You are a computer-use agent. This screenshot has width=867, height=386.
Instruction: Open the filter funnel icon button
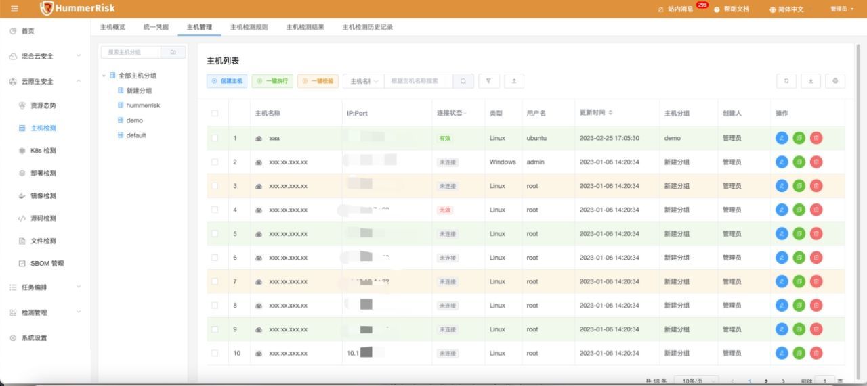point(488,81)
